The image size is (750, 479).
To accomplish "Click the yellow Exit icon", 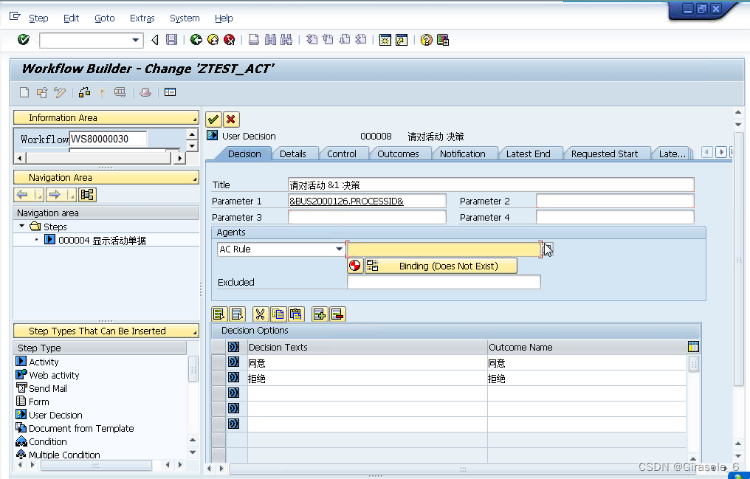I will [x=213, y=40].
